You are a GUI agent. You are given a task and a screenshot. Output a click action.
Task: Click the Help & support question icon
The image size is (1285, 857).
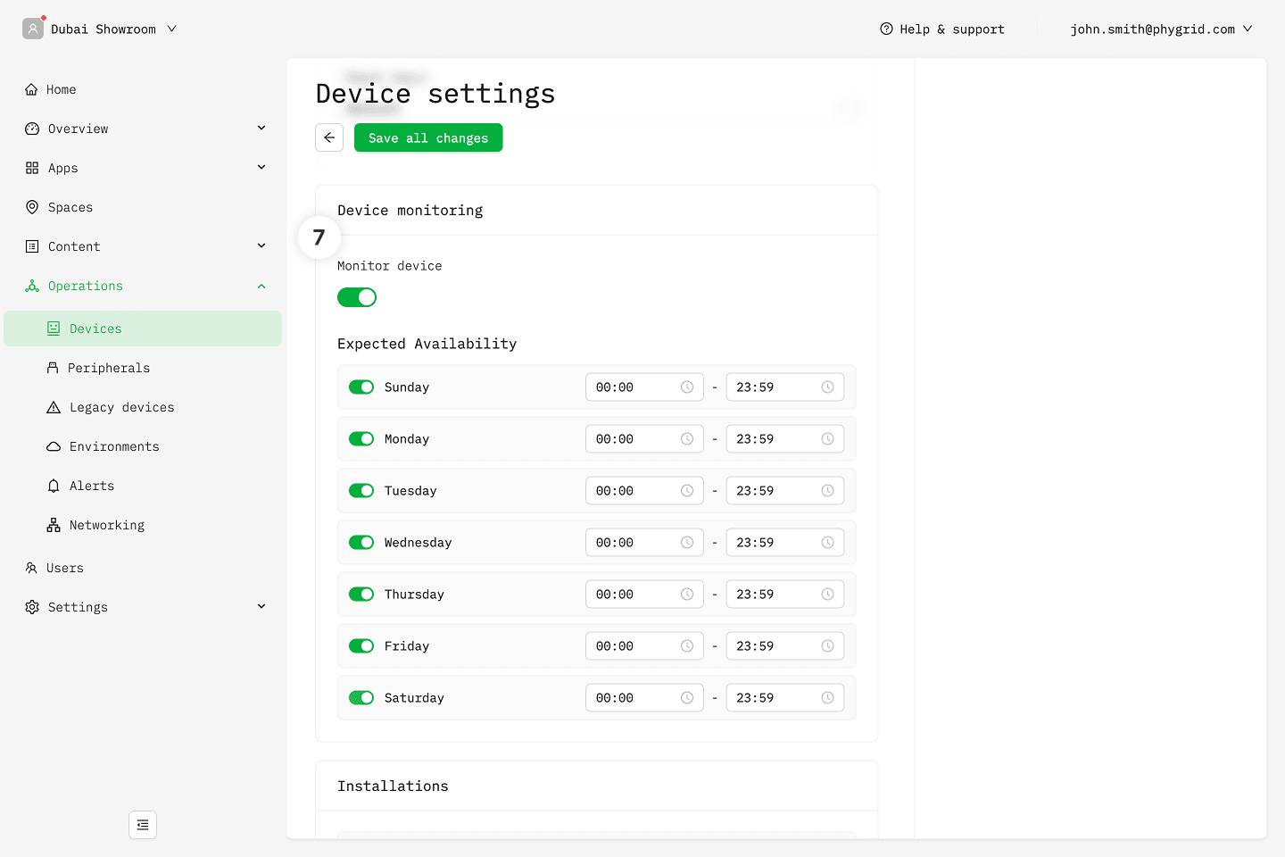point(886,29)
